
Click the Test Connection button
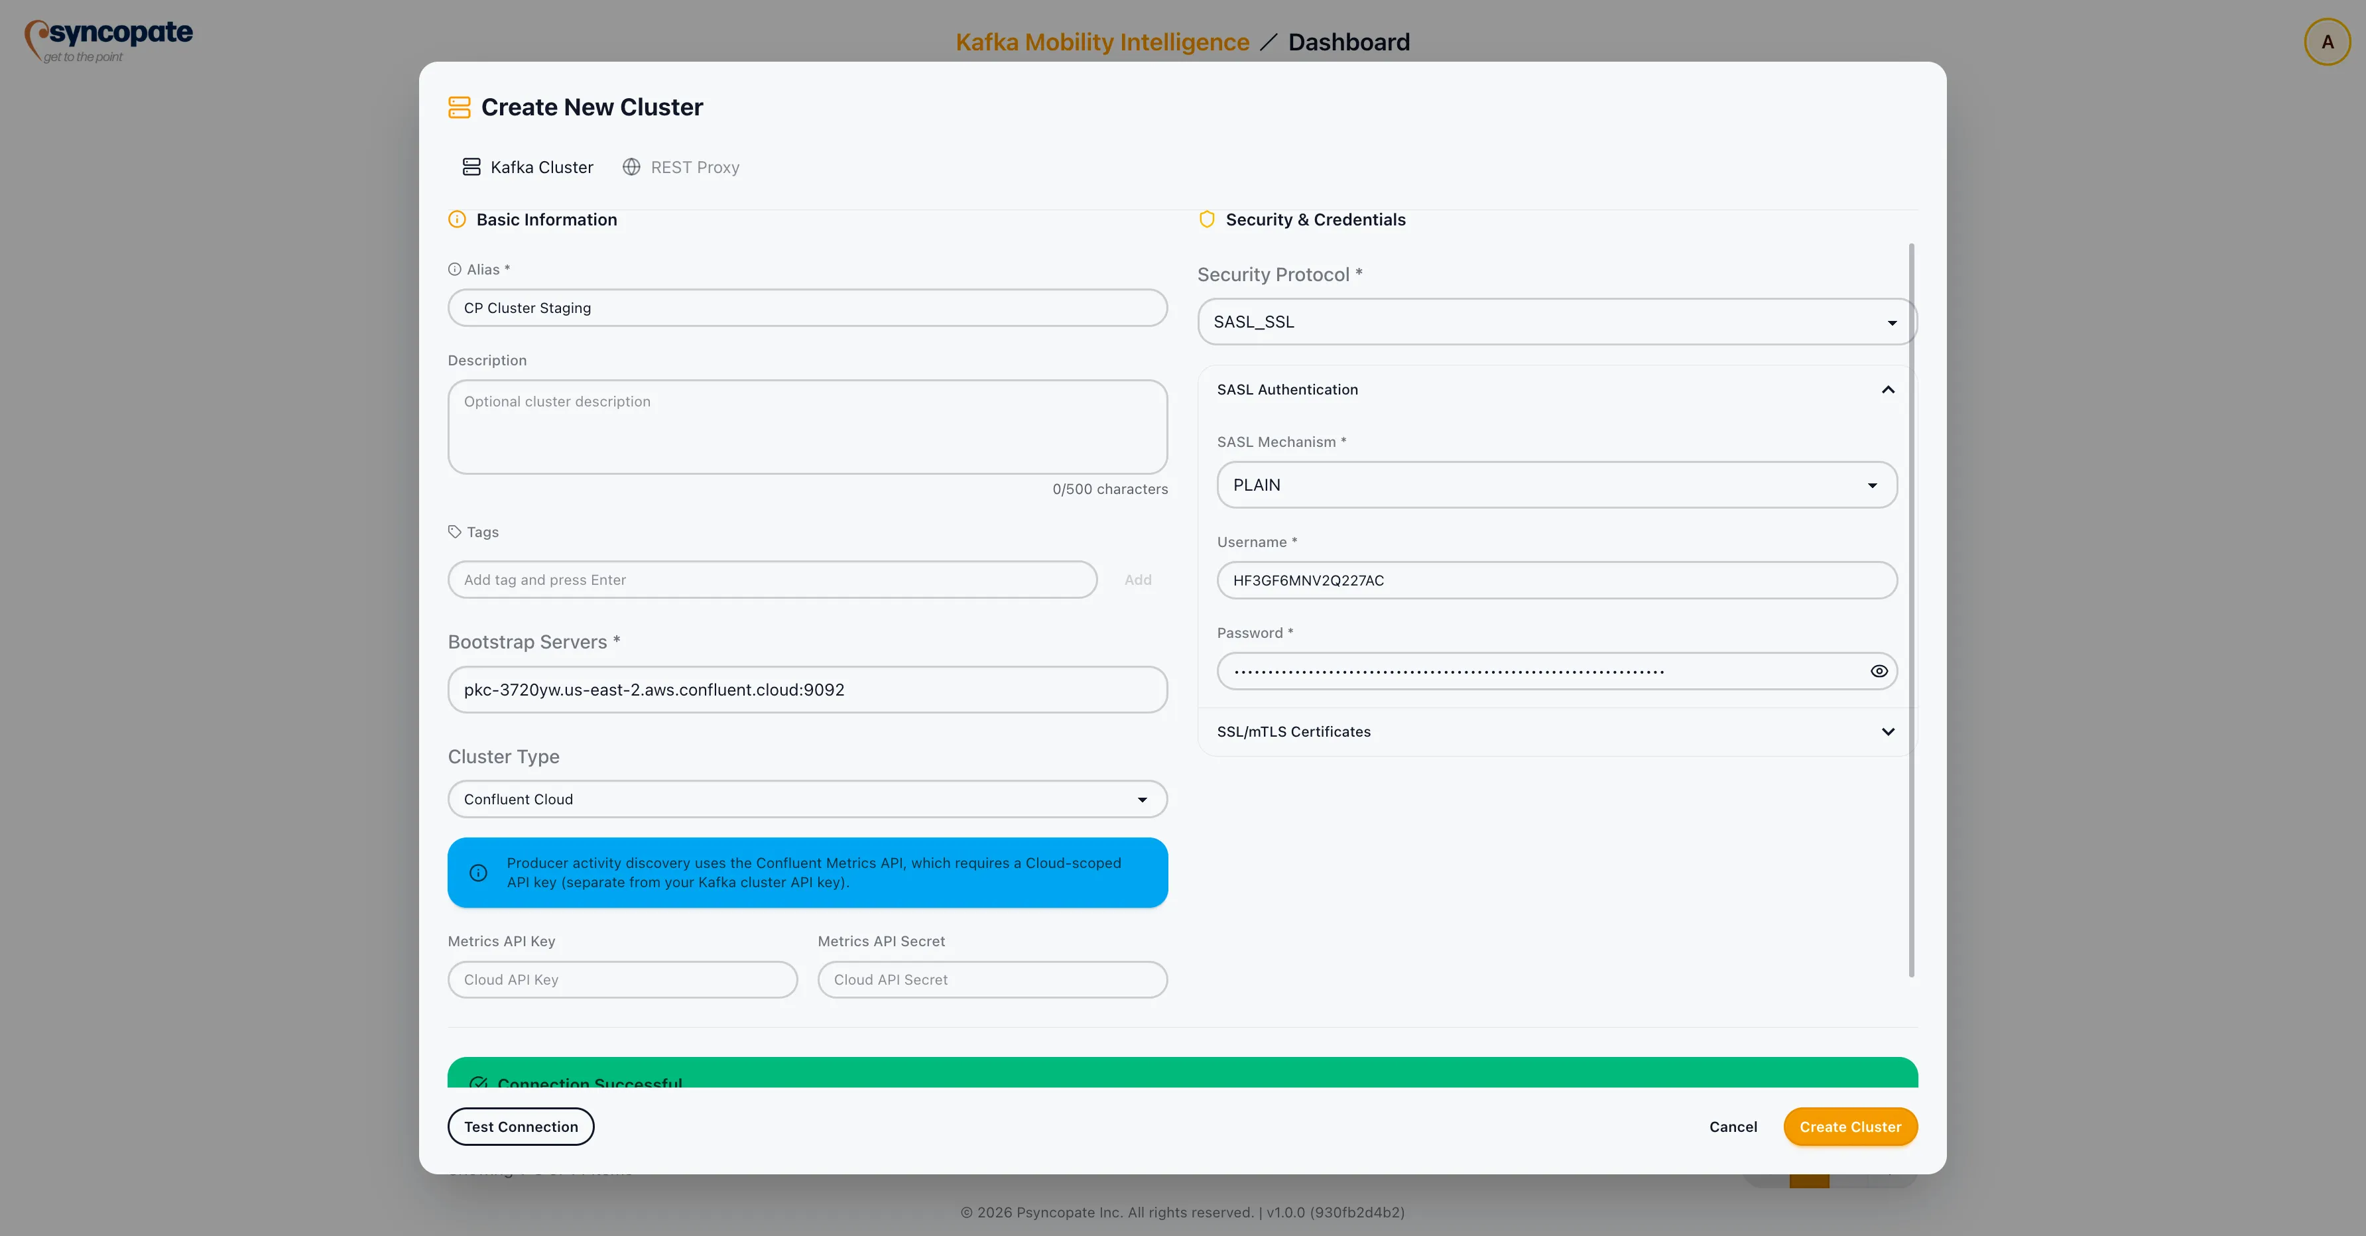click(x=521, y=1127)
